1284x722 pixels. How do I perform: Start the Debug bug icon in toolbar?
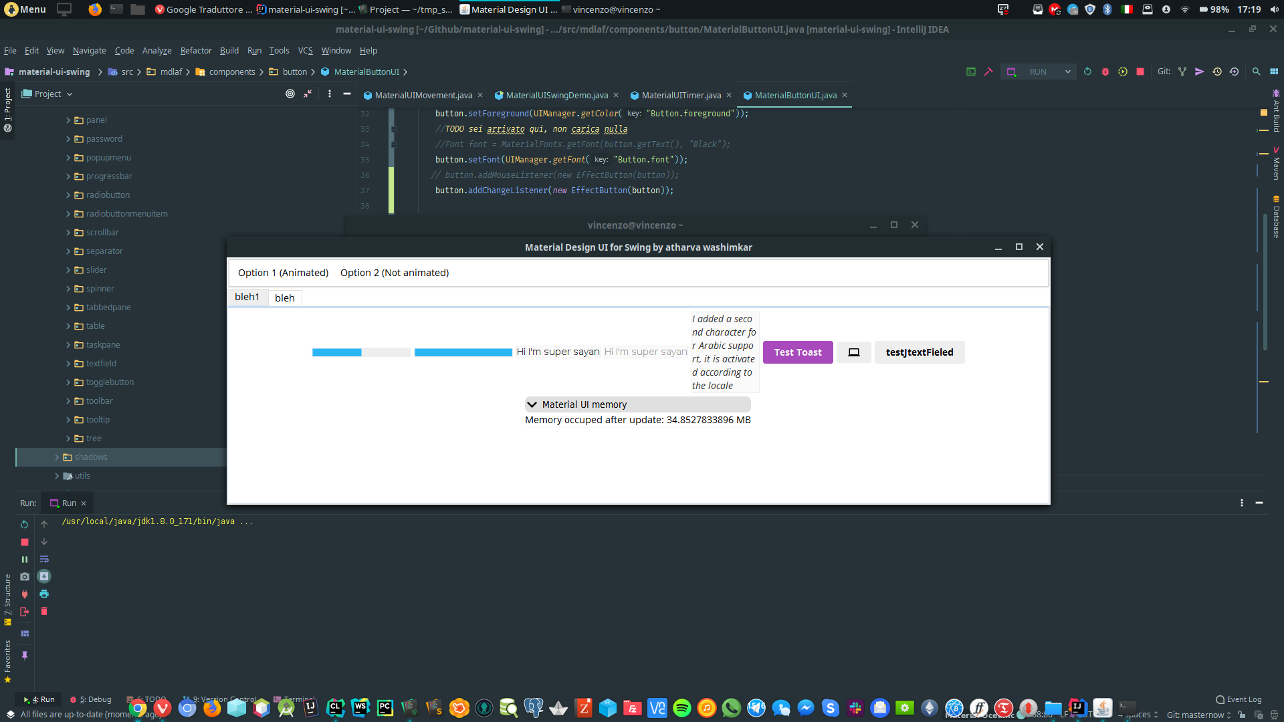pyautogui.click(x=1105, y=72)
